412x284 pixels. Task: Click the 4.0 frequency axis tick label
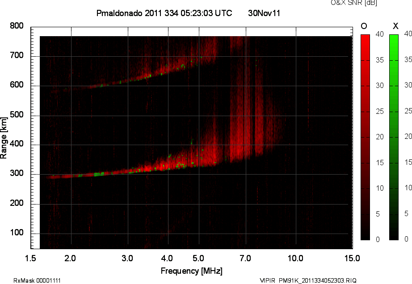click(167, 258)
